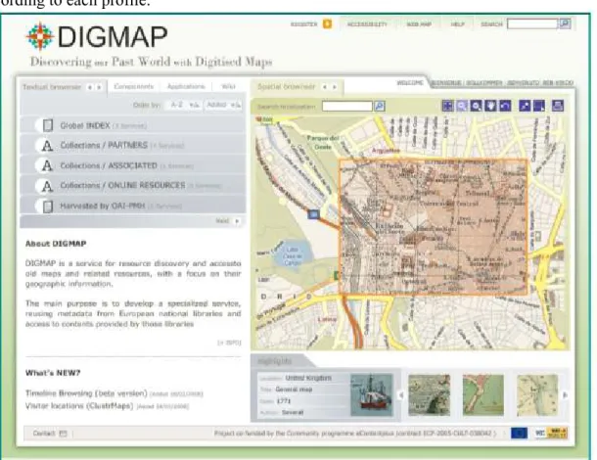
Task: Sort list by A-Z order
Action: click(184, 105)
